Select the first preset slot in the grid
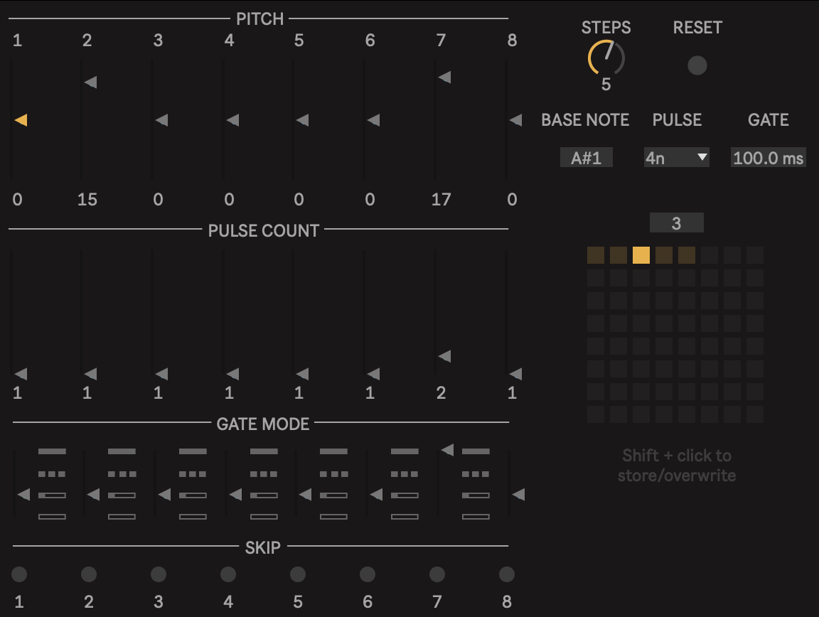The image size is (819, 617). point(596,255)
